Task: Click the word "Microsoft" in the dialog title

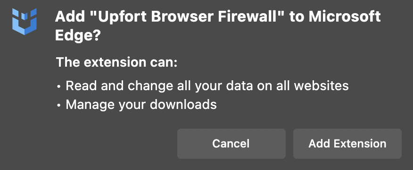Action: tap(345, 17)
